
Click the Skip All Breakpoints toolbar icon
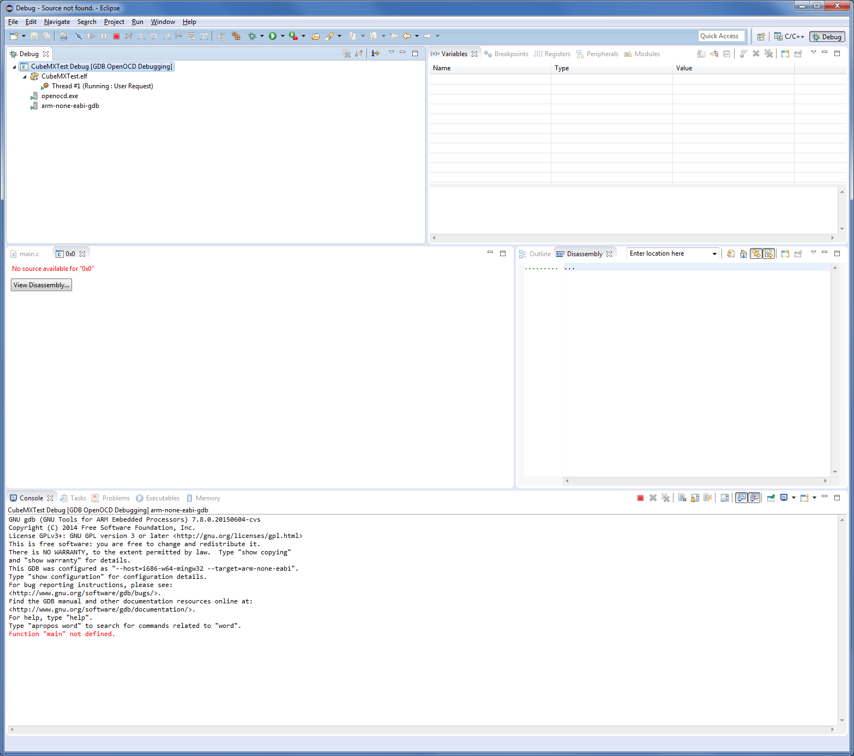tap(79, 36)
